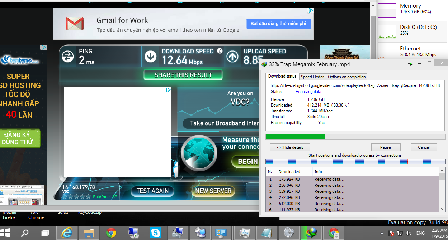Show hidden tray icons arrow
The width and height of the screenshot is (448, 240).
click(x=381, y=233)
